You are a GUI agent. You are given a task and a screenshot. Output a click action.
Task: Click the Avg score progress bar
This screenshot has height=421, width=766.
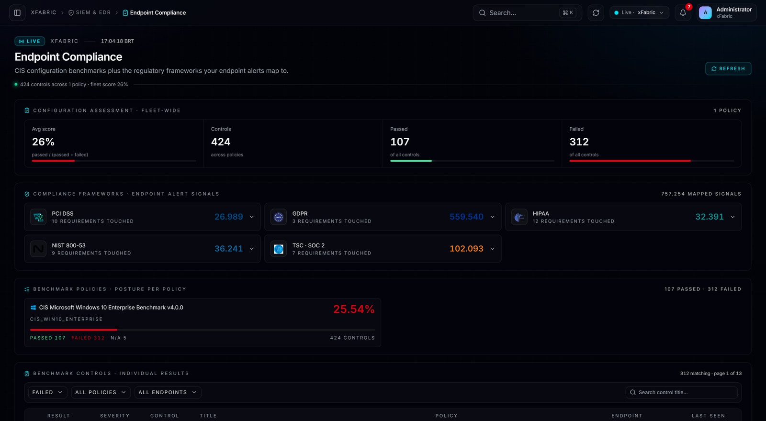click(114, 161)
